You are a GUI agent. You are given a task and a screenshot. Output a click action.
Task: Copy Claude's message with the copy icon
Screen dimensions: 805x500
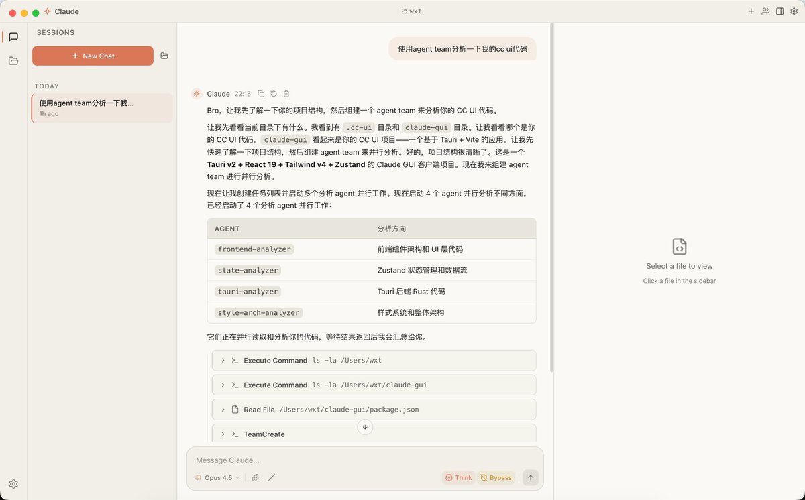(261, 94)
